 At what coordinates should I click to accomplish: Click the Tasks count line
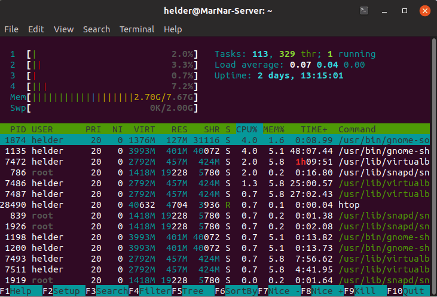pyautogui.click(x=295, y=54)
